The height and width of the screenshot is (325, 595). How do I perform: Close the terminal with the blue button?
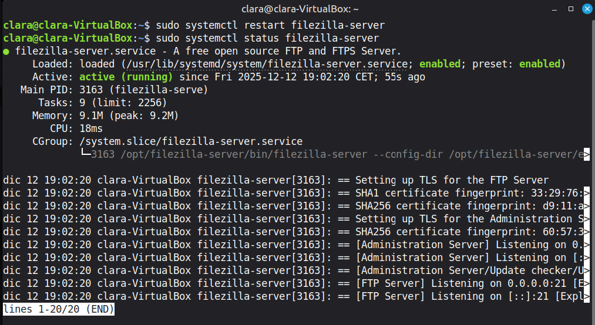pyautogui.click(x=586, y=9)
